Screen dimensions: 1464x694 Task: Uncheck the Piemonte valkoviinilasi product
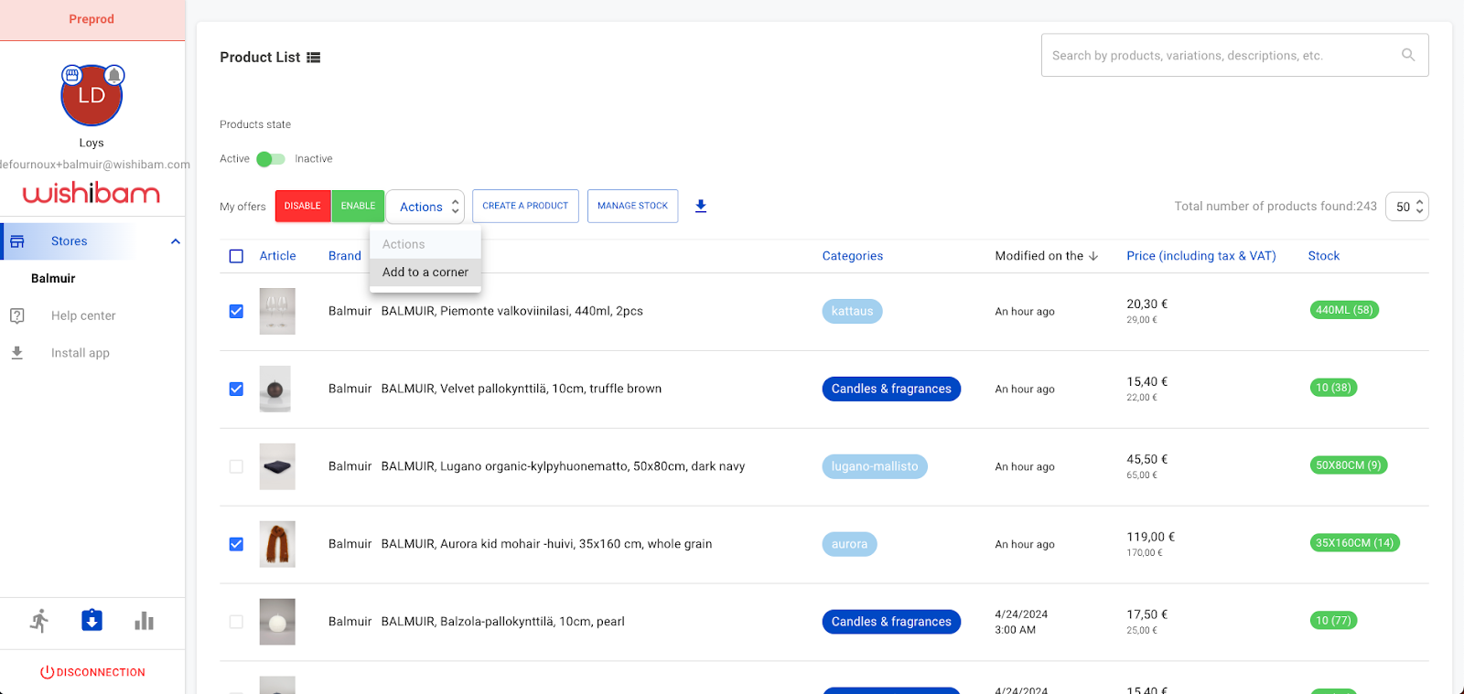click(x=236, y=311)
